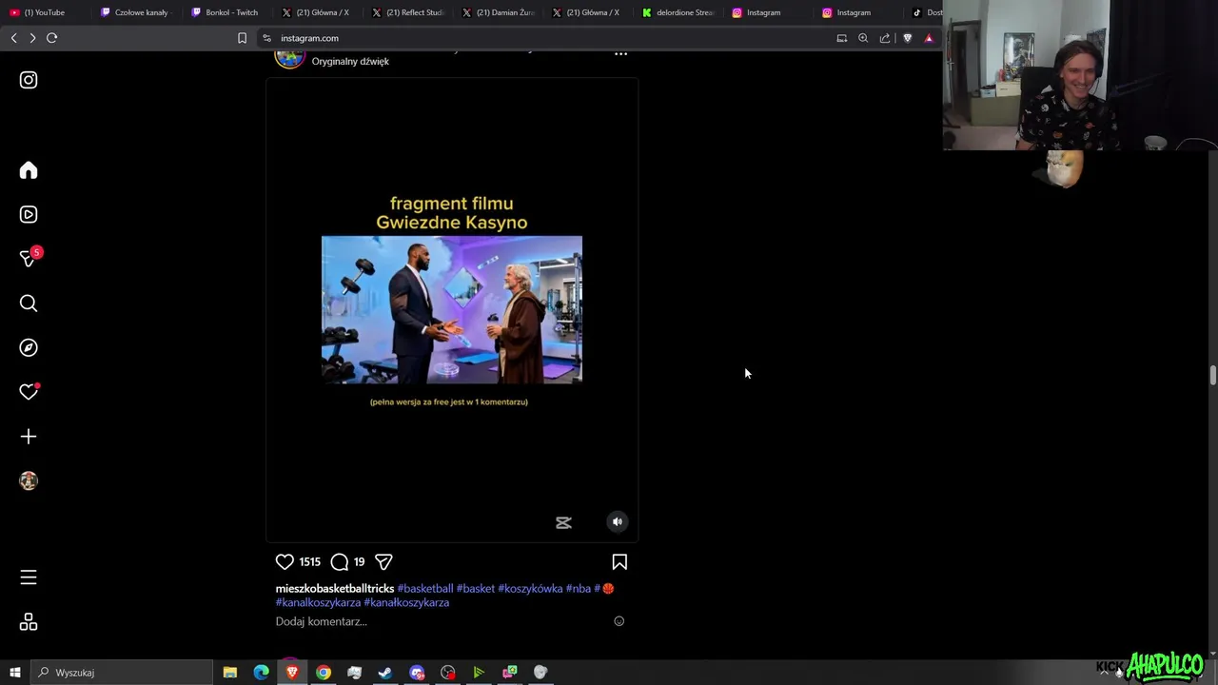Switch to the Reflect Studio X tab
Screen dimensions: 1218x685
[407, 12]
